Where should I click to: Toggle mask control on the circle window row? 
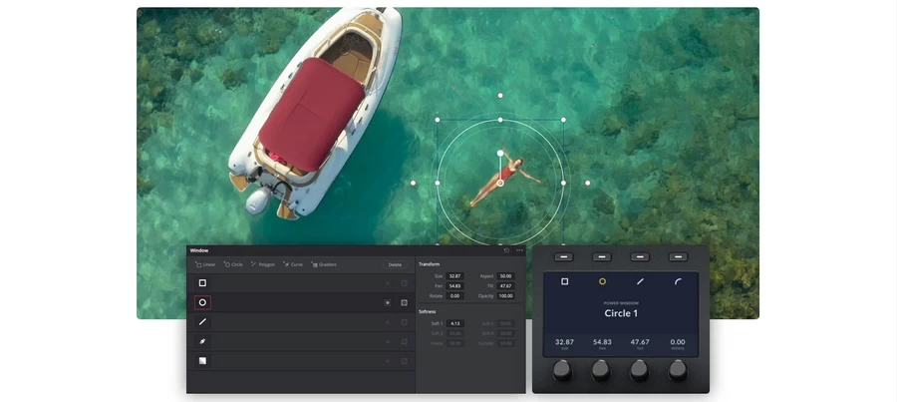click(x=404, y=302)
